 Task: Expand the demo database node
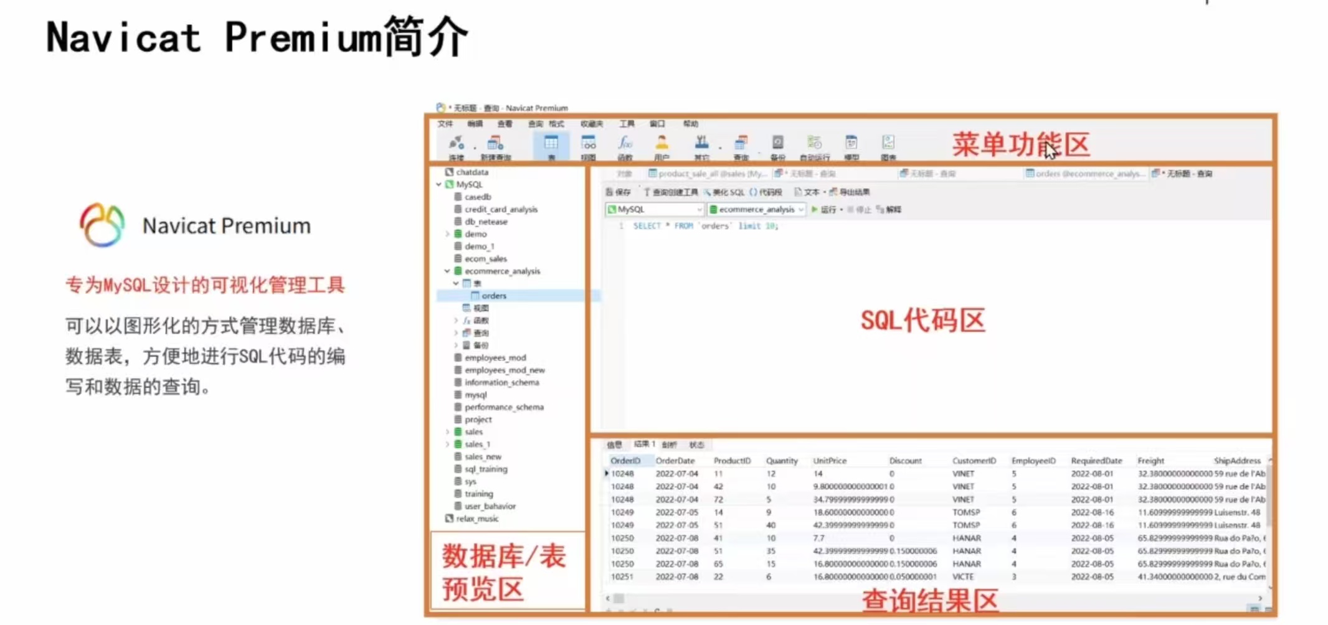pyautogui.click(x=447, y=234)
